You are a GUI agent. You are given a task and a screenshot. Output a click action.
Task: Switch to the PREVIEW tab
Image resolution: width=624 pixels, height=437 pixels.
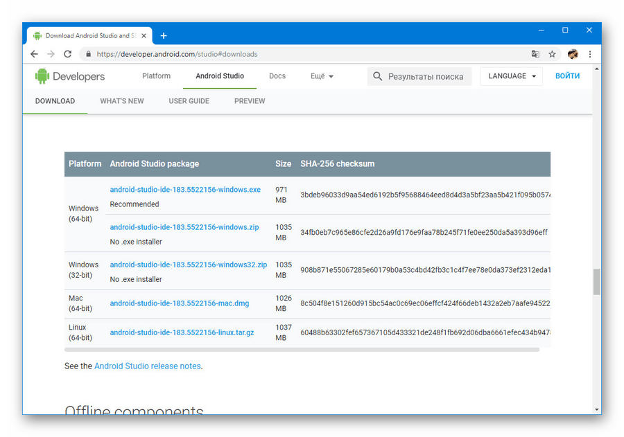(x=250, y=101)
